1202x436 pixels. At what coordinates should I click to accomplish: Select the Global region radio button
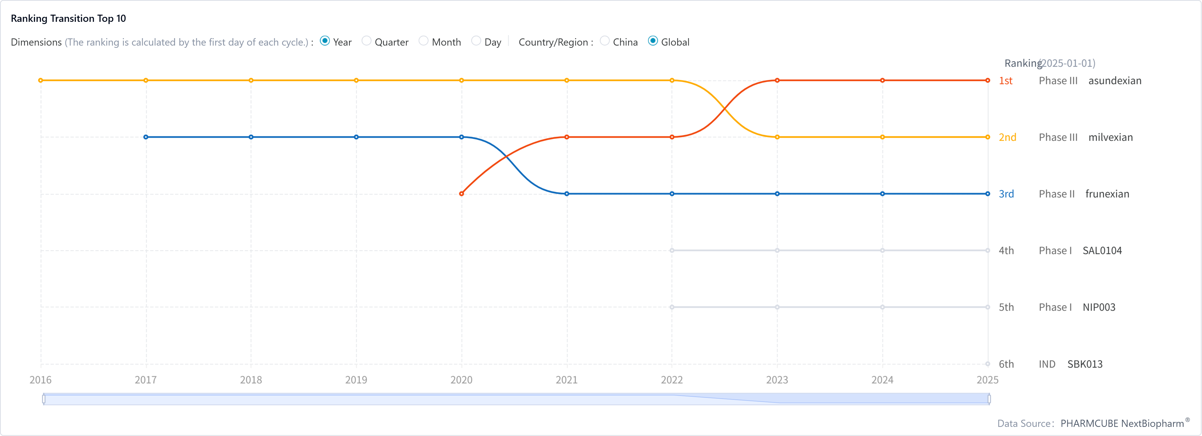point(653,41)
